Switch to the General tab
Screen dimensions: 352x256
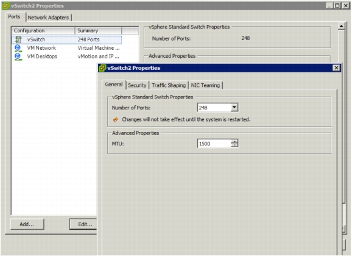click(x=114, y=85)
